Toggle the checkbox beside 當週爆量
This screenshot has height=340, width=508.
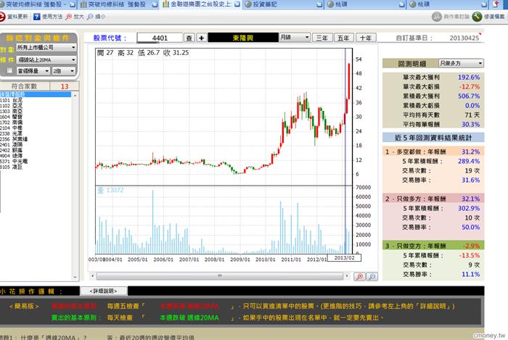[9, 70]
